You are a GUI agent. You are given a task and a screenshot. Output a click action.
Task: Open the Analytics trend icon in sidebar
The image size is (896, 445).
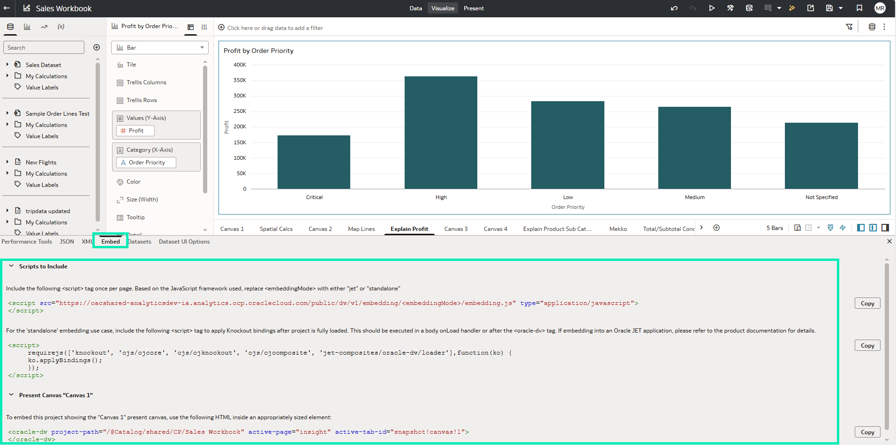point(44,27)
